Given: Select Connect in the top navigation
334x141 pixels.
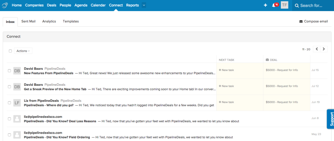Looking at the screenshot, I should pos(116,5).
